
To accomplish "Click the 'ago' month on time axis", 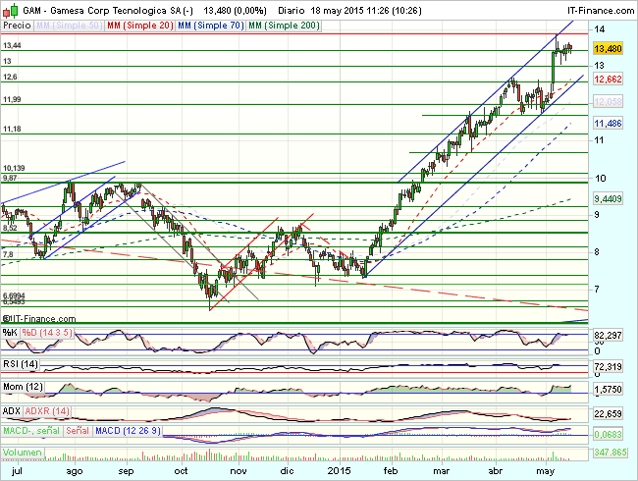I will [75, 471].
